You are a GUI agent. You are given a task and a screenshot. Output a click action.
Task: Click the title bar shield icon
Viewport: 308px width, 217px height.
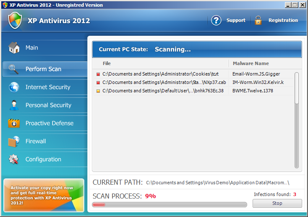[5, 5]
